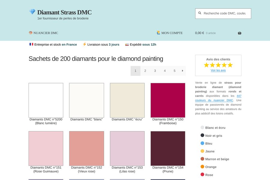Open the DMC n°154 Prune swatch
The image size is (270, 180).
coord(168,148)
